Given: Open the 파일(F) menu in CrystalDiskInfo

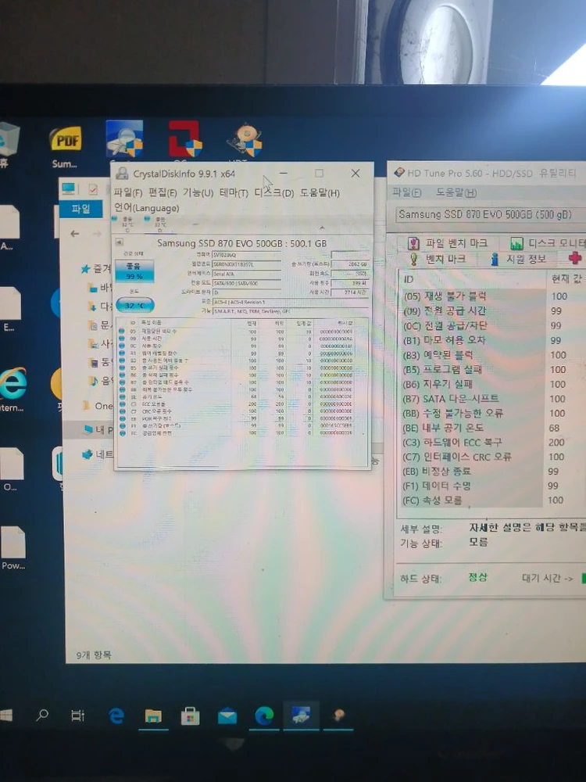Looking at the screenshot, I should (128, 192).
